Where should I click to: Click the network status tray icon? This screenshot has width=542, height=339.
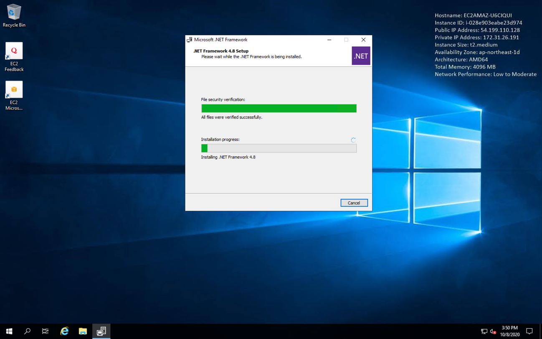click(x=484, y=331)
